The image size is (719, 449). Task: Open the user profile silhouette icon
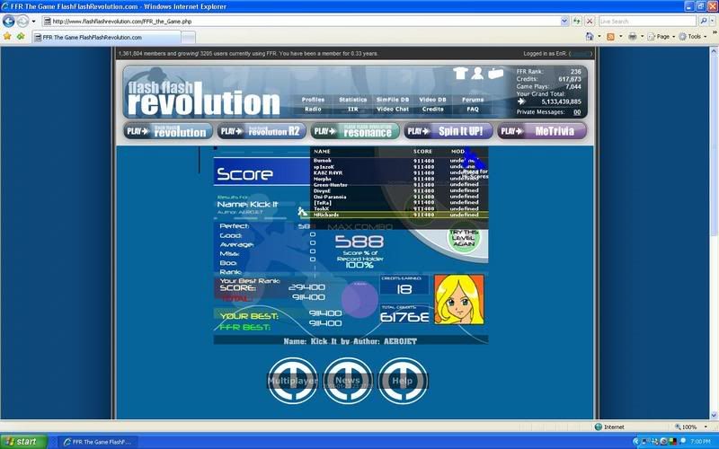pyautogui.click(x=478, y=74)
